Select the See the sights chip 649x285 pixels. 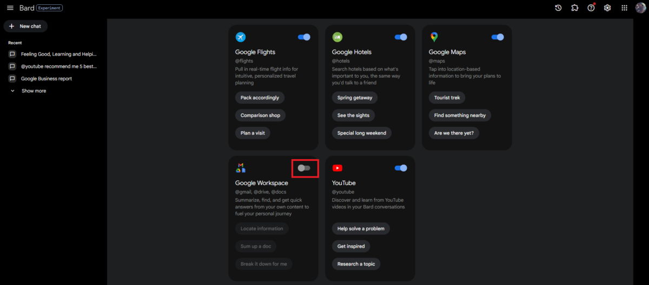coord(354,115)
